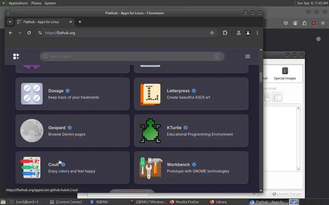
Task: Click 'Create beautiful ASCII art' text
Action: 188,97
